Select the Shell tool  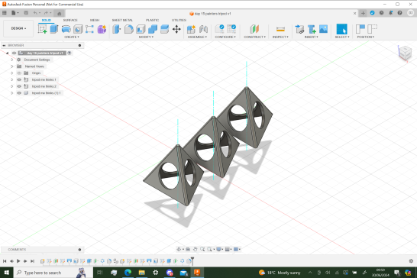(141, 29)
